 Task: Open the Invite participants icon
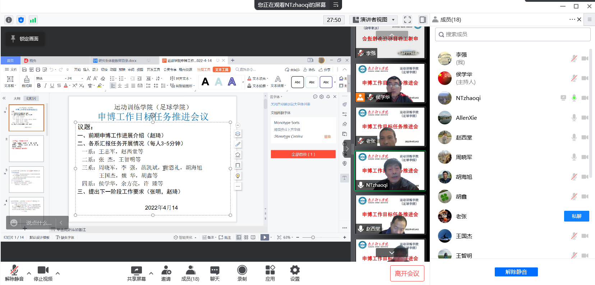click(x=166, y=271)
